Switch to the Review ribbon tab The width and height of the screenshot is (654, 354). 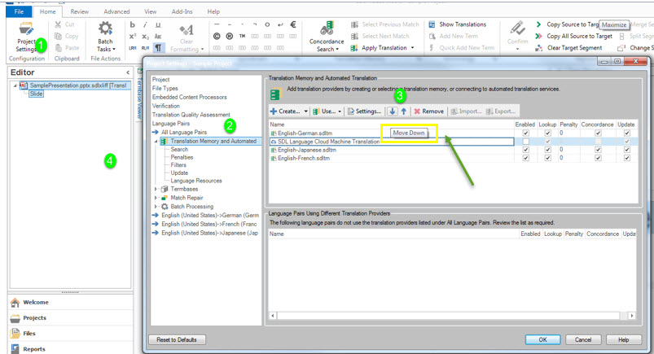(80, 12)
